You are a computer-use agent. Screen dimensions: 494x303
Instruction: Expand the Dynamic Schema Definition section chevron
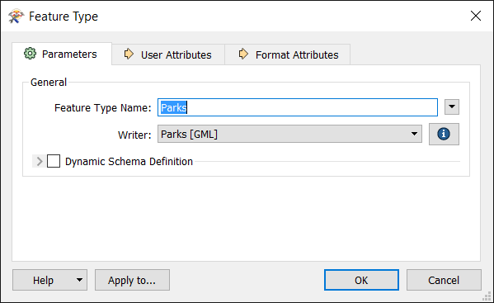pos(39,161)
